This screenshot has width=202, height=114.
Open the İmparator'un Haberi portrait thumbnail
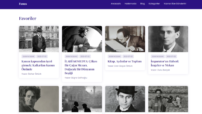click(168, 39)
